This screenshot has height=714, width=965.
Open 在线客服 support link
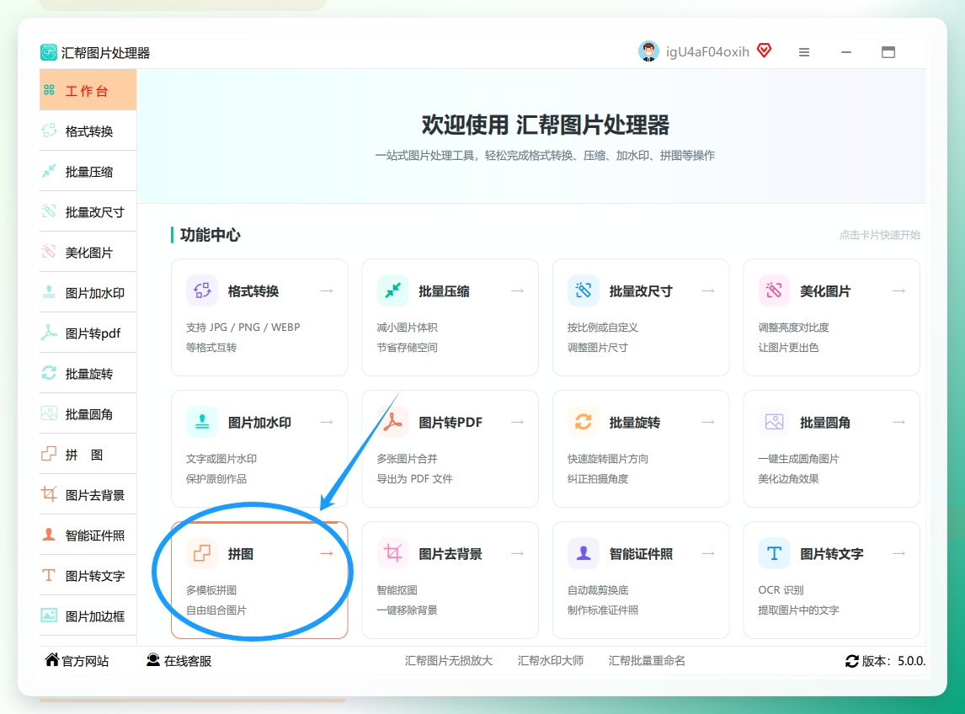tap(179, 660)
